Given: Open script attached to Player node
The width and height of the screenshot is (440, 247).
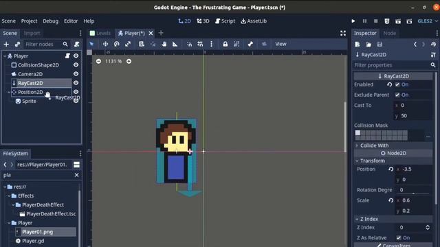Looking at the screenshot, I should click(67, 56).
